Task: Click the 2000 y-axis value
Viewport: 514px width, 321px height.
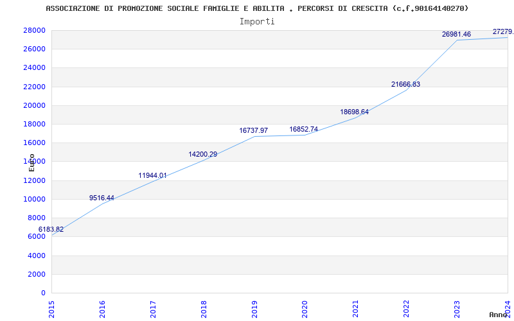Action: [x=37, y=274]
